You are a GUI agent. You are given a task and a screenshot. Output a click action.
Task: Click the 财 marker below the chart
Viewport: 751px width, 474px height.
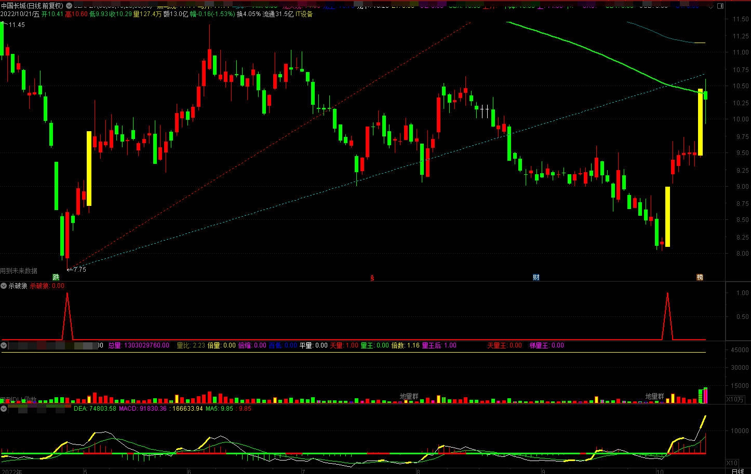click(x=536, y=277)
